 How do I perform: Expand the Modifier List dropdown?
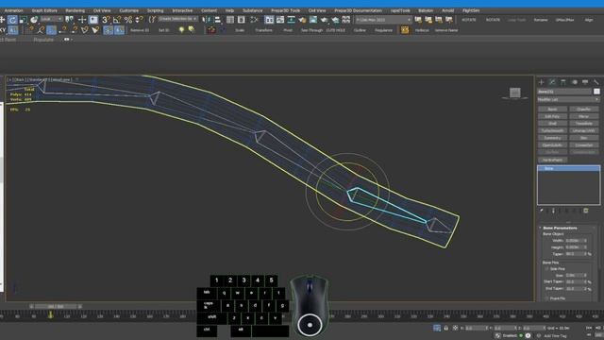click(x=568, y=99)
